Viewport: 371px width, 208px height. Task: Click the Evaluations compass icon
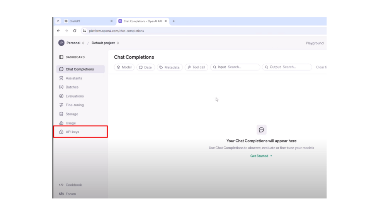point(61,96)
